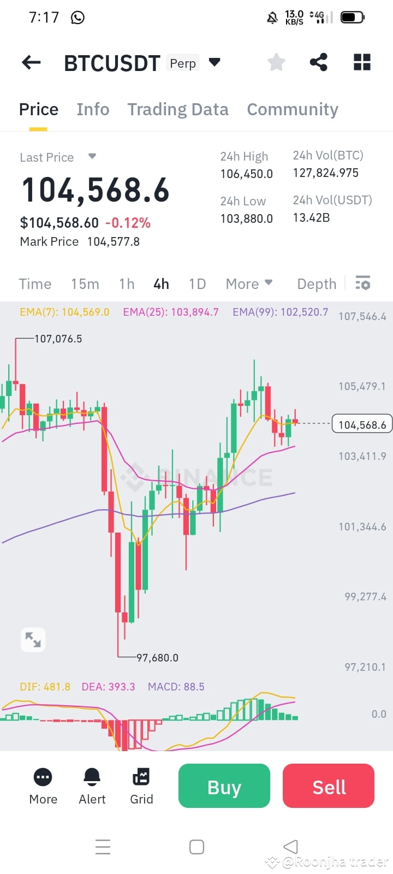393x874 pixels.
Task: Switch to the Trading Data tab
Action: tap(178, 109)
